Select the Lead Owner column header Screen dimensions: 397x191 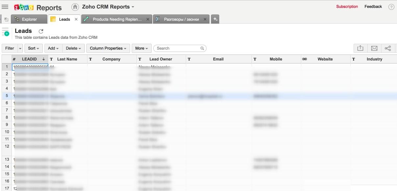(161, 59)
